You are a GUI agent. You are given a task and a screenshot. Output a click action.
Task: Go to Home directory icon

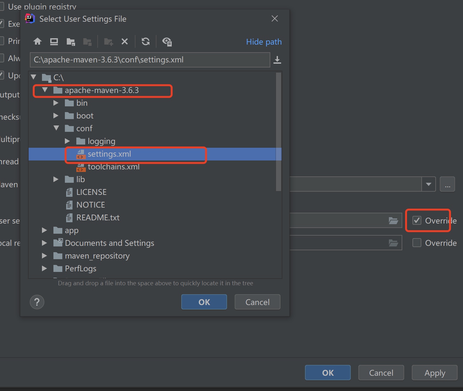(x=38, y=41)
